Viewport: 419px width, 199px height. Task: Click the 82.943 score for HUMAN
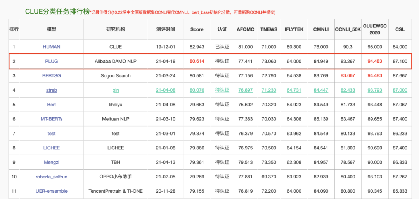197,47
